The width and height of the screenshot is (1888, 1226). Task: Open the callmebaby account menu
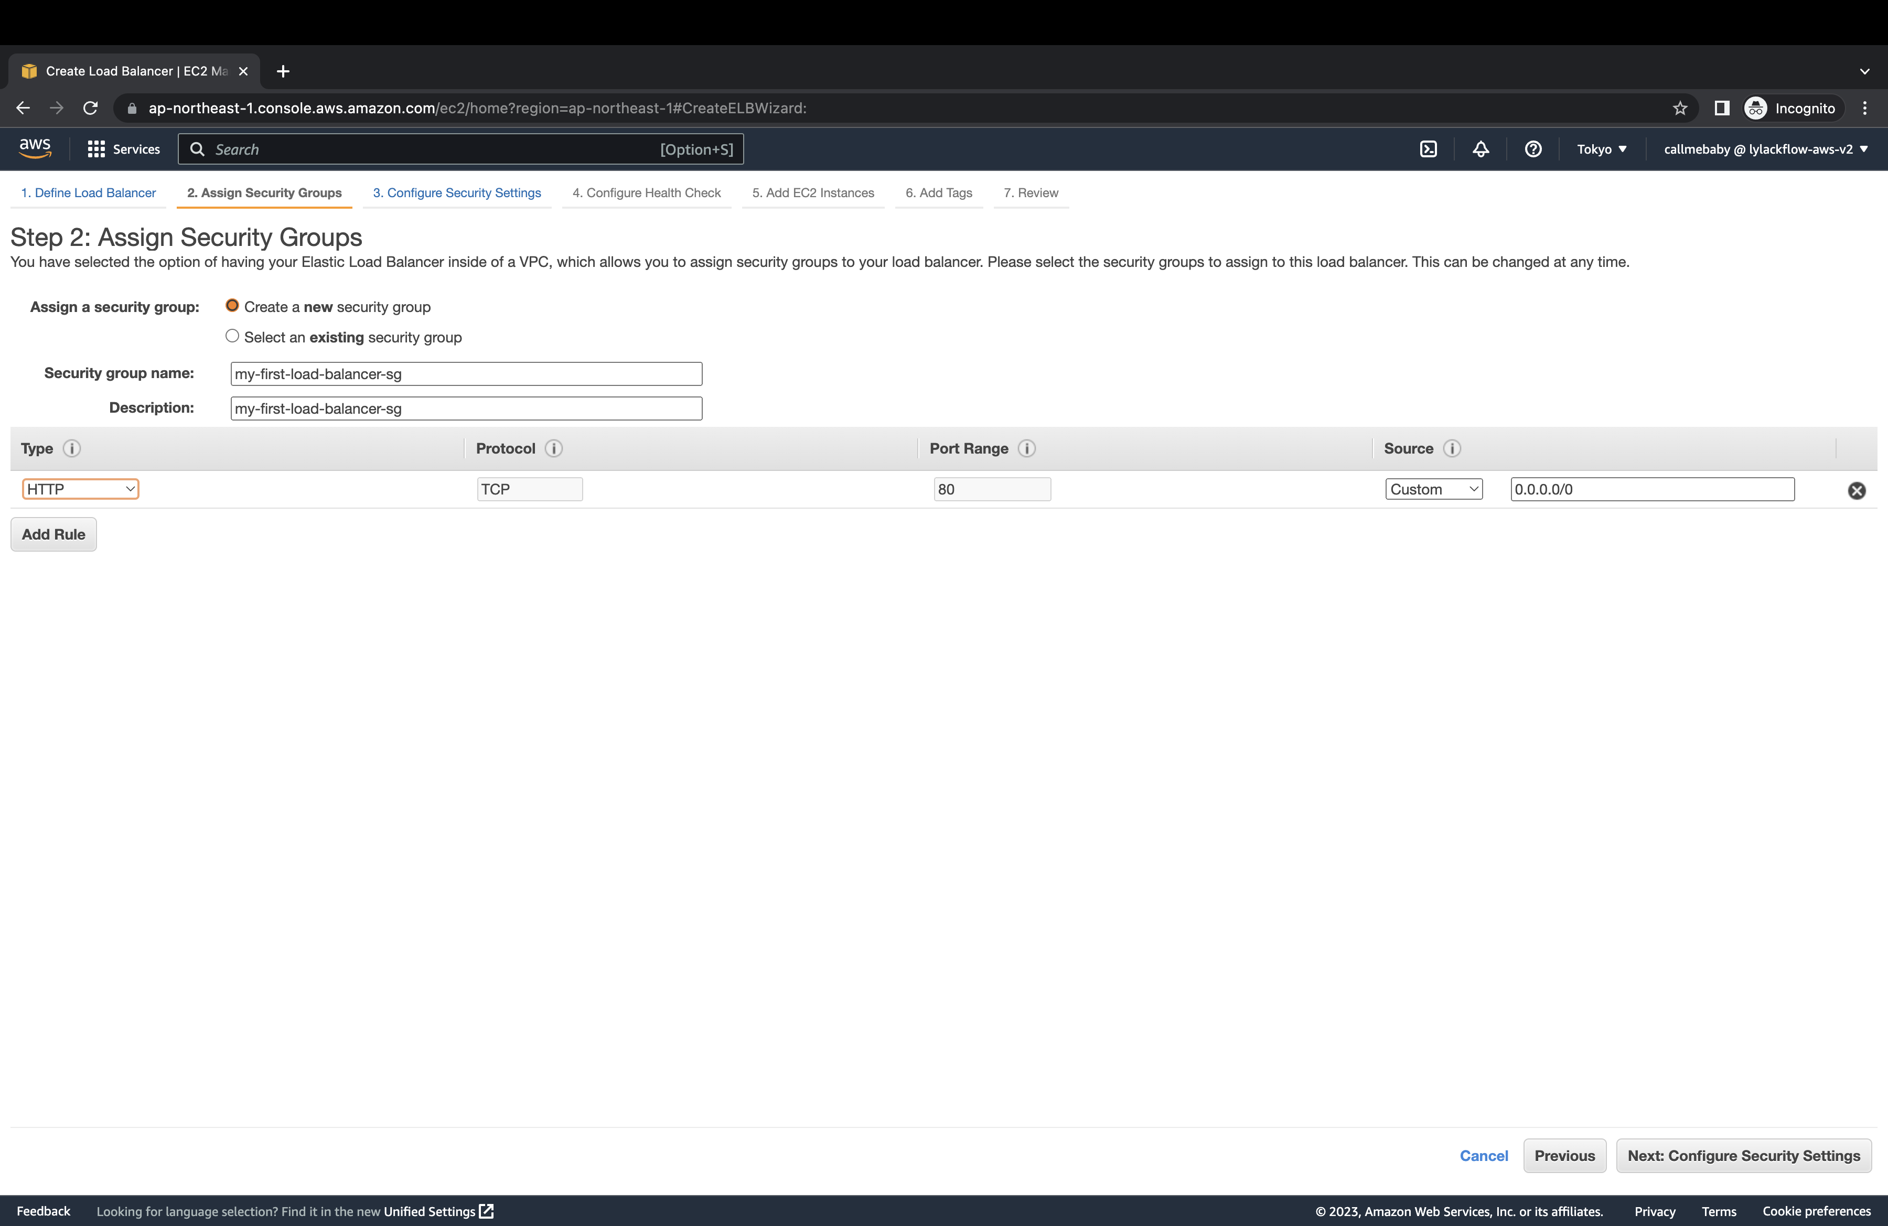point(1766,149)
